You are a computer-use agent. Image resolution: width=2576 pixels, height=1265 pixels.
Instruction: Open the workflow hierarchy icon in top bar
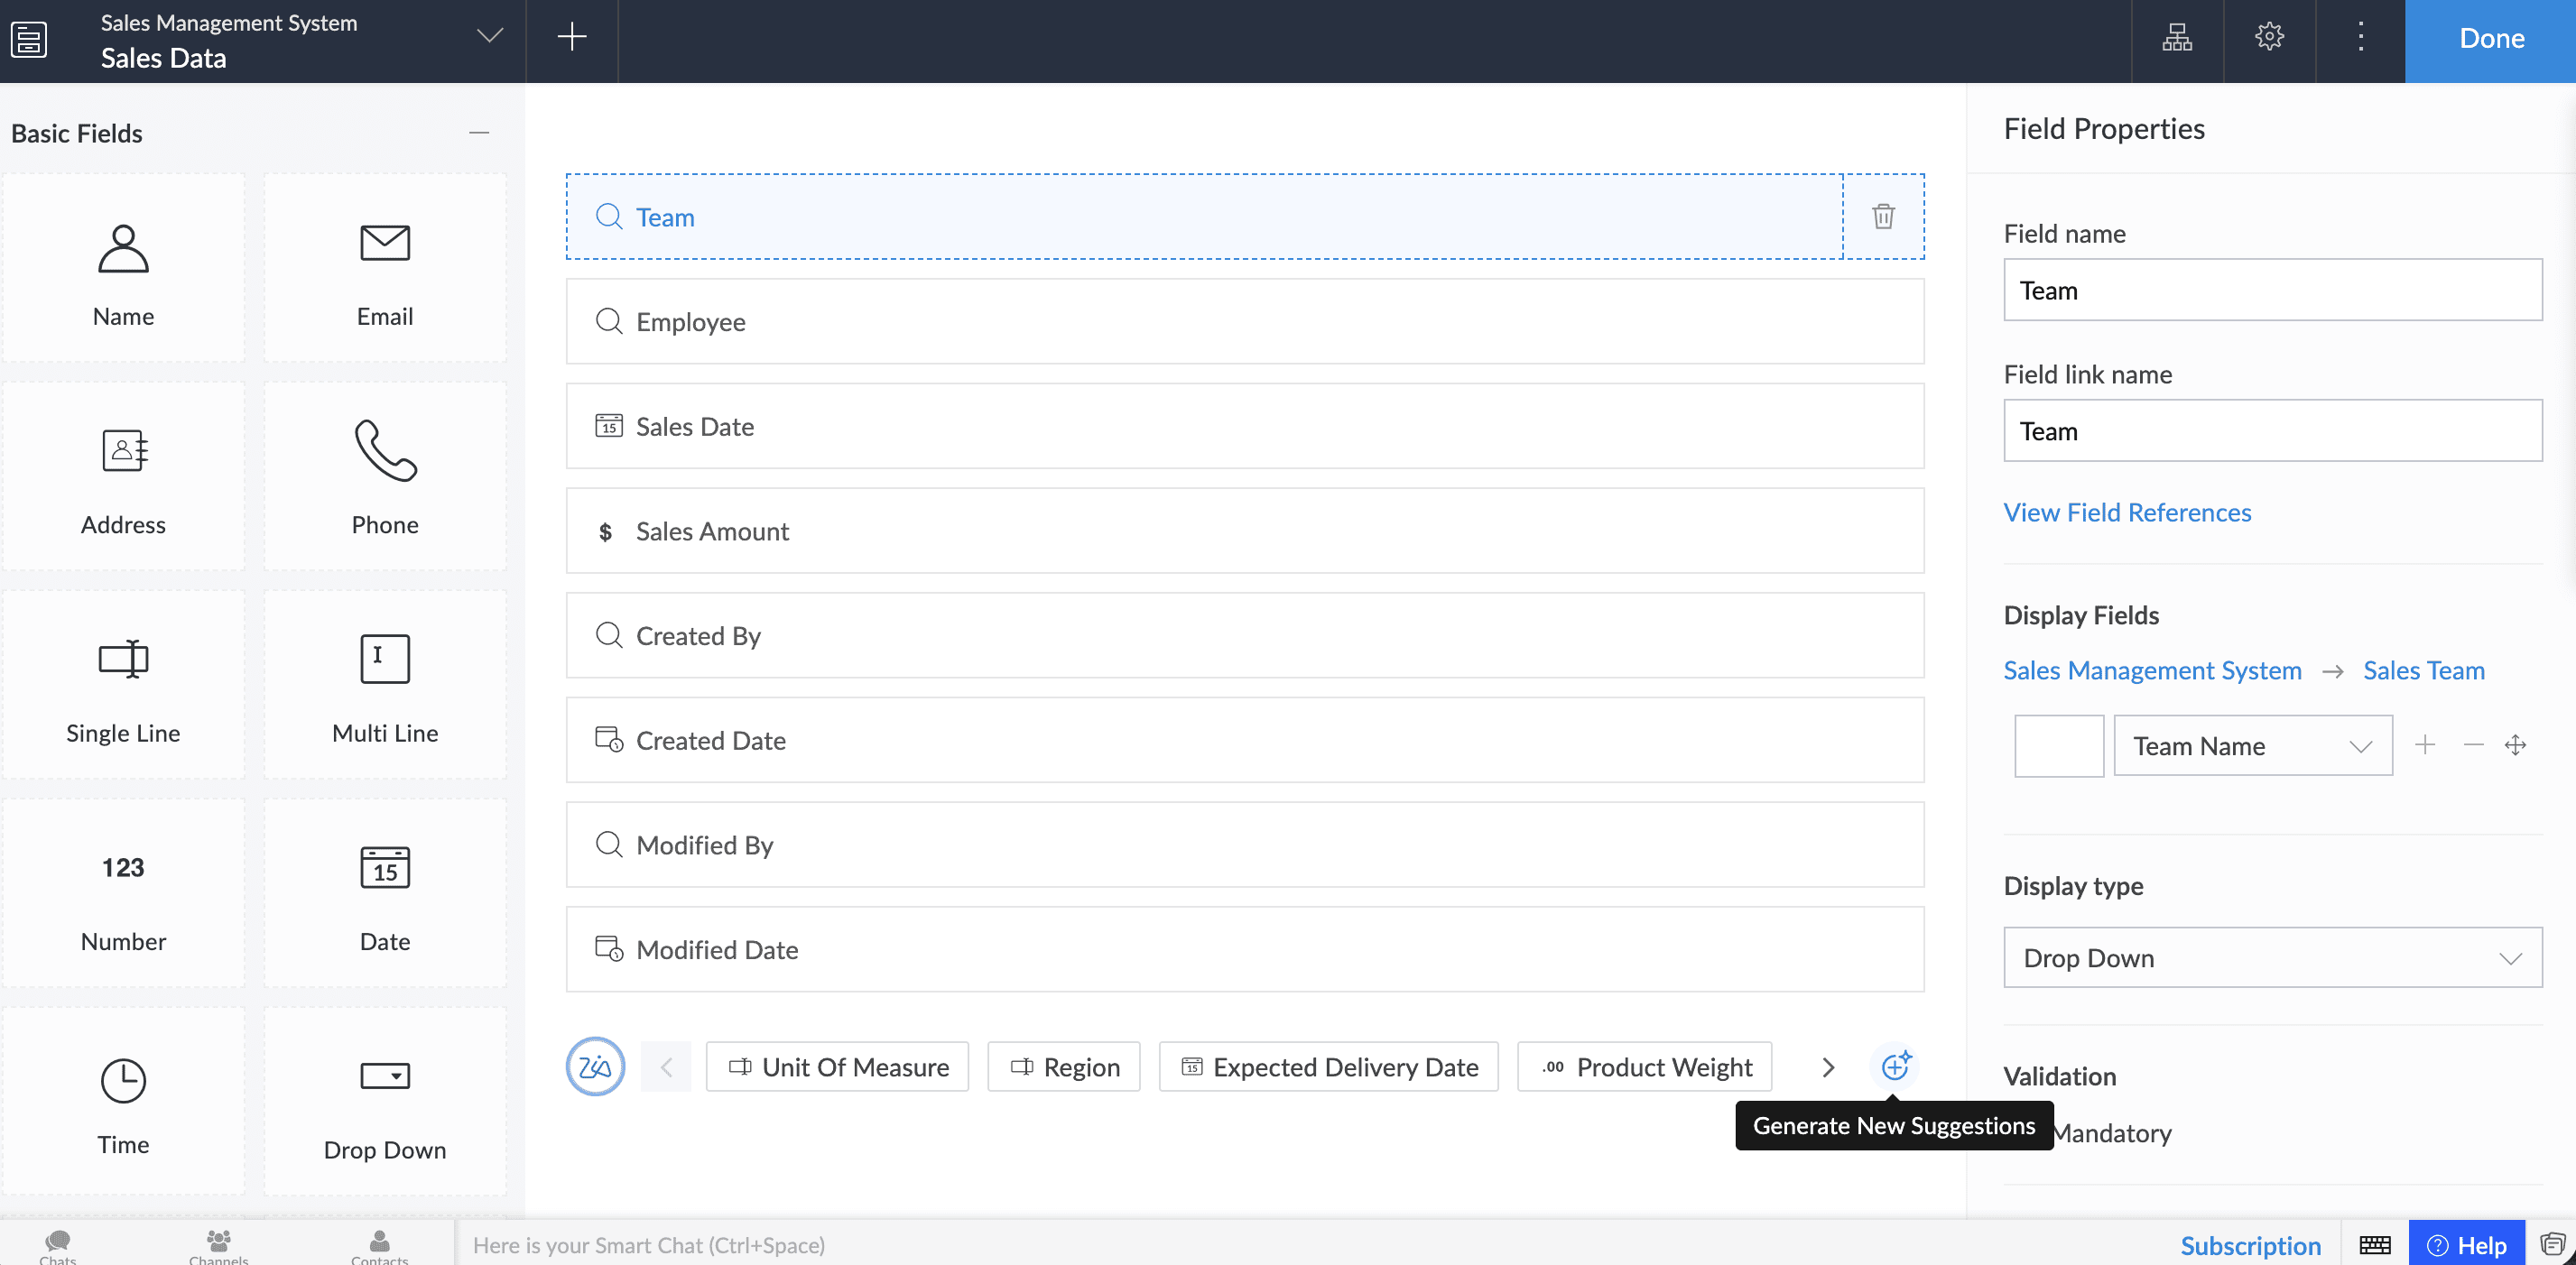(2177, 38)
